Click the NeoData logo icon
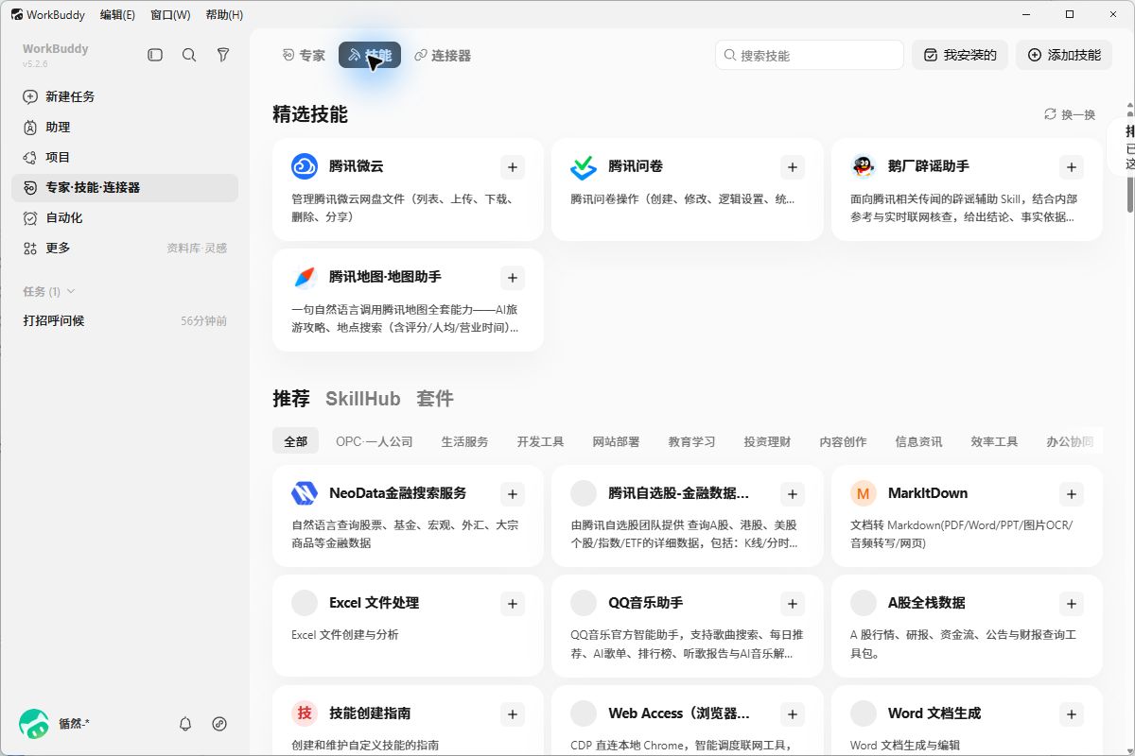 click(x=305, y=492)
